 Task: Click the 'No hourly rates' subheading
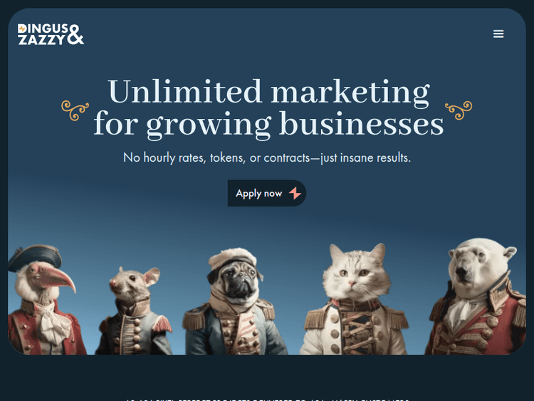coord(267,157)
